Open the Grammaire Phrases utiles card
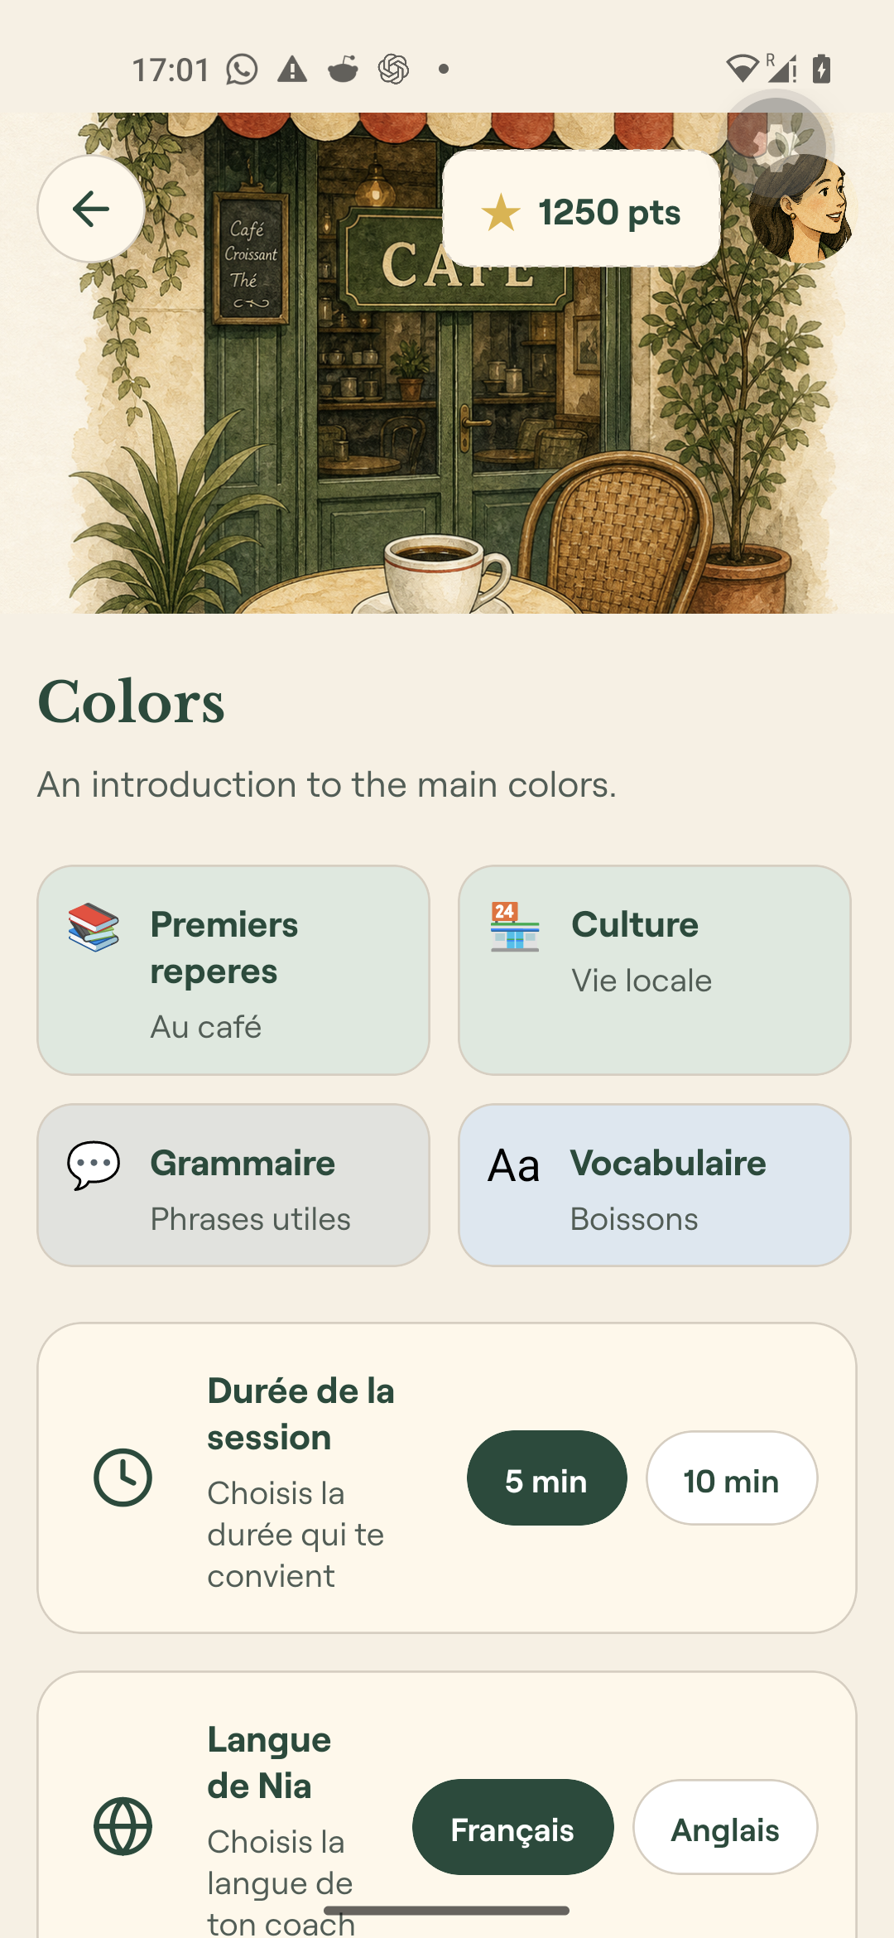This screenshot has width=894, height=1938. (x=233, y=1185)
